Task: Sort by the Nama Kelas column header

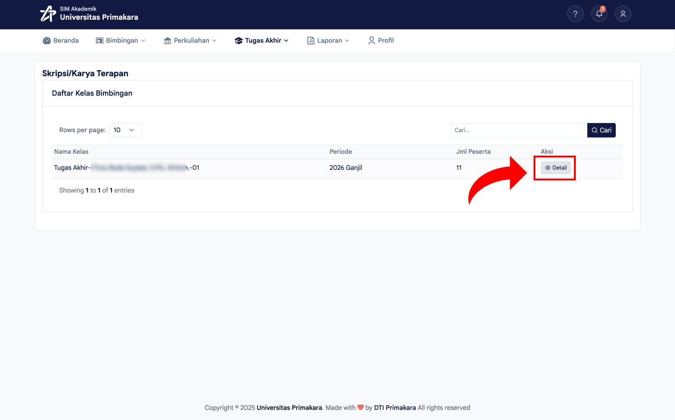Action: pos(71,151)
